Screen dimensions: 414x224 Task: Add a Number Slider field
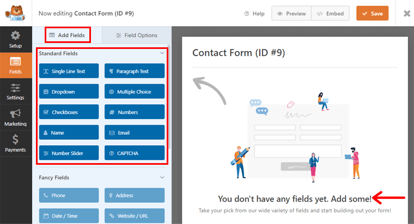[x=69, y=153]
